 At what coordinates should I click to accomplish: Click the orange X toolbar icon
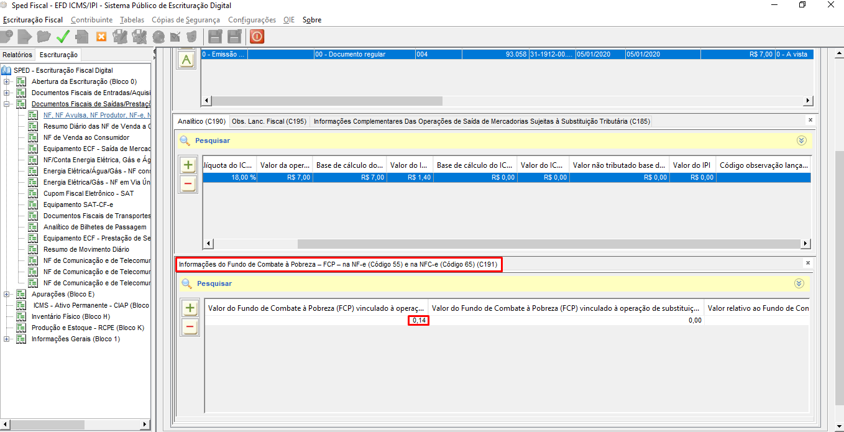click(x=101, y=37)
